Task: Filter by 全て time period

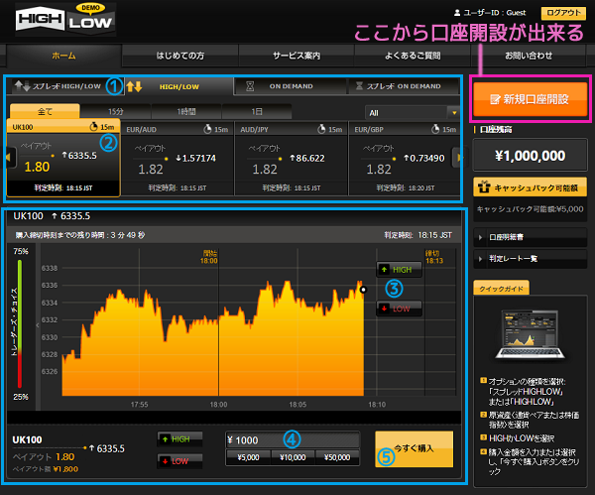Action: 45,111
